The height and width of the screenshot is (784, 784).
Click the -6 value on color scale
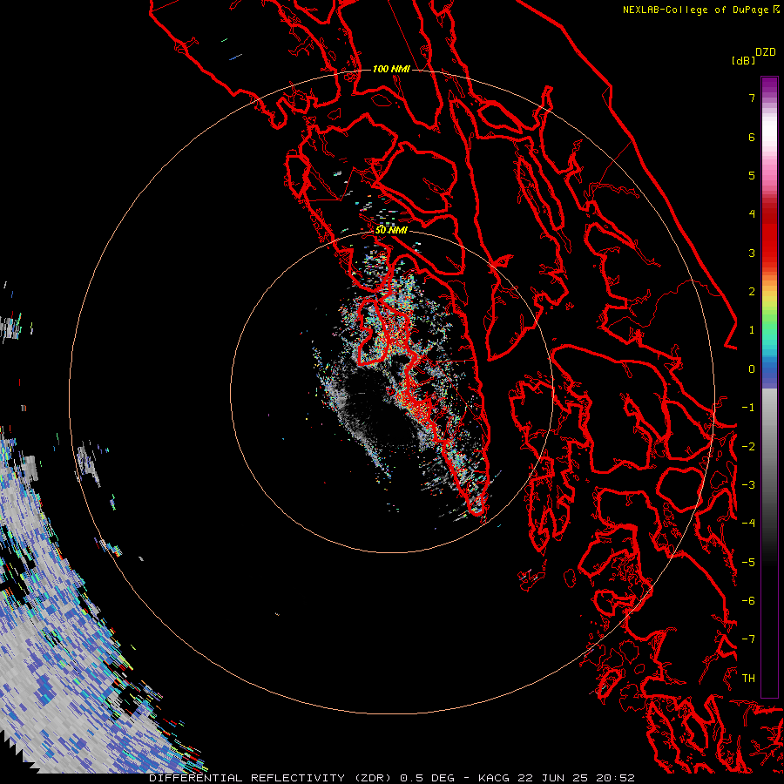click(x=748, y=601)
